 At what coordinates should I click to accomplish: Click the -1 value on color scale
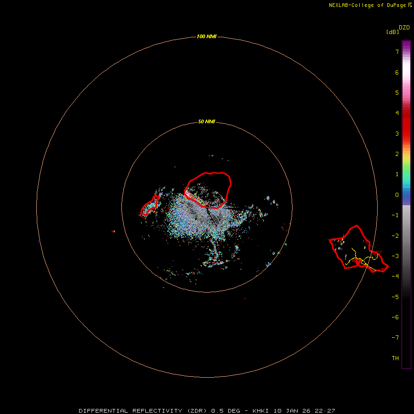pos(395,215)
